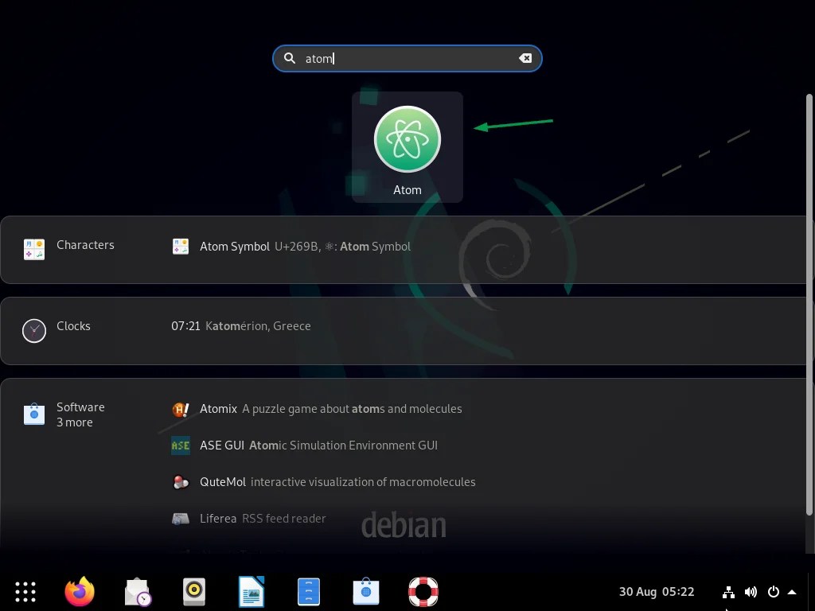Open the Characters provider icon
Image resolution: width=815 pixels, height=611 pixels.
pos(33,249)
